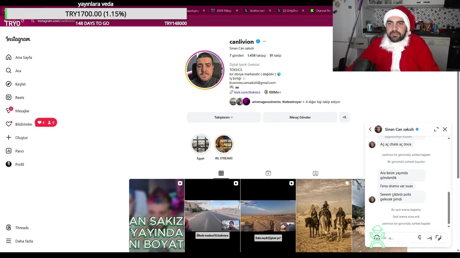
Task: Close the Sinan Can sakızlı chat popup
Action: click(x=445, y=129)
